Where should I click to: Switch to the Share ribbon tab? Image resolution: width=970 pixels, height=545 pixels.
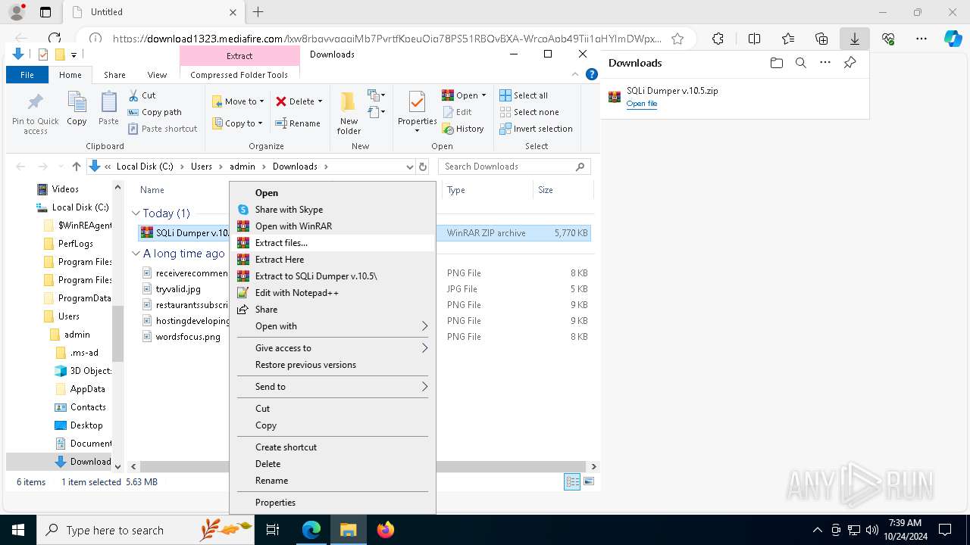(x=114, y=75)
